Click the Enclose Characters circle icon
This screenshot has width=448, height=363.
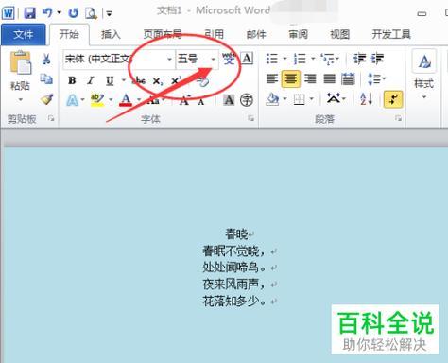pos(247,100)
